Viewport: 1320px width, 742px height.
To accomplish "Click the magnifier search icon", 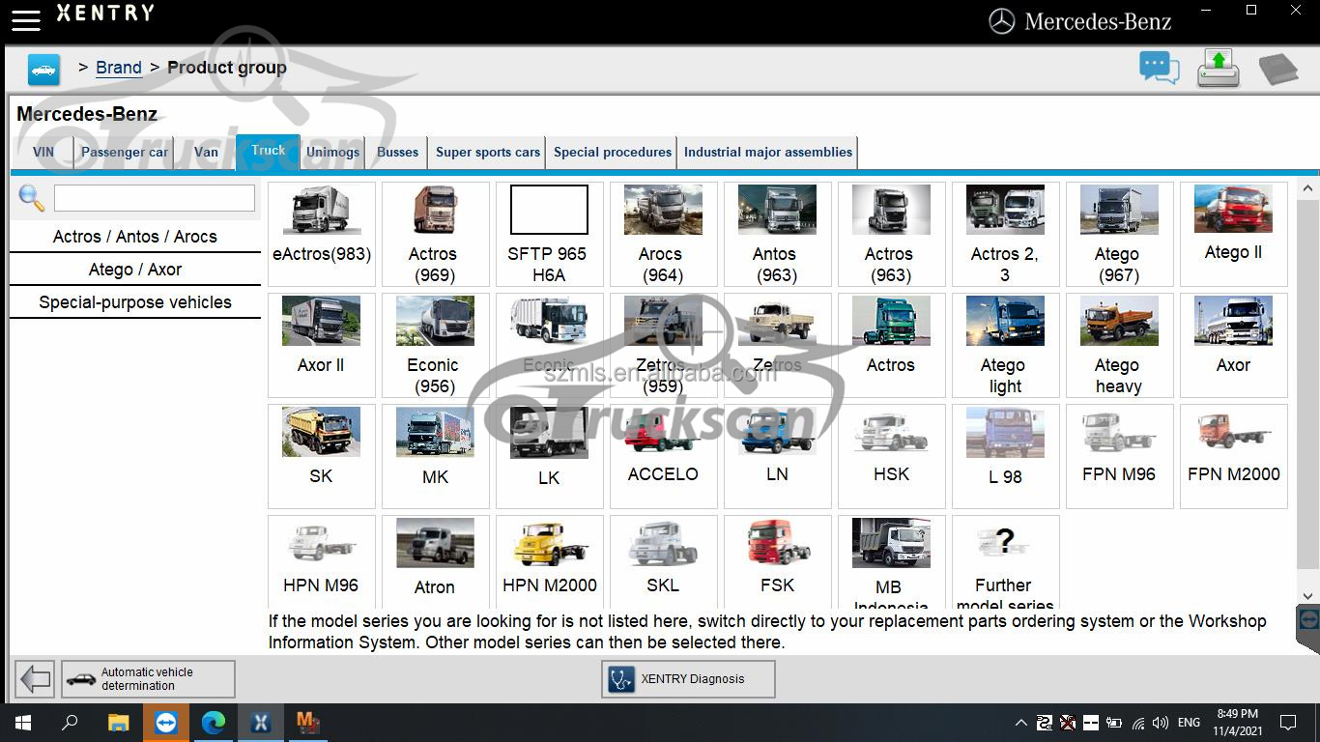I will (x=31, y=198).
